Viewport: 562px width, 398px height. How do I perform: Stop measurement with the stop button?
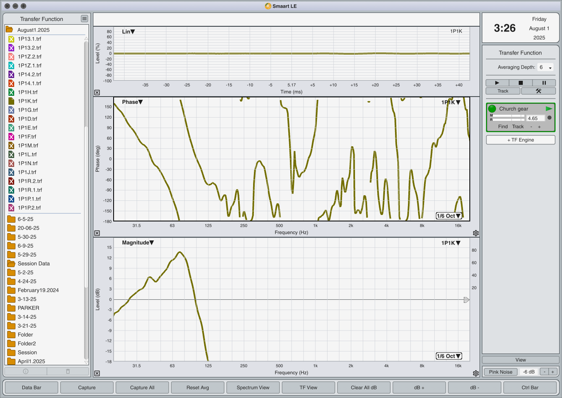click(521, 83)
